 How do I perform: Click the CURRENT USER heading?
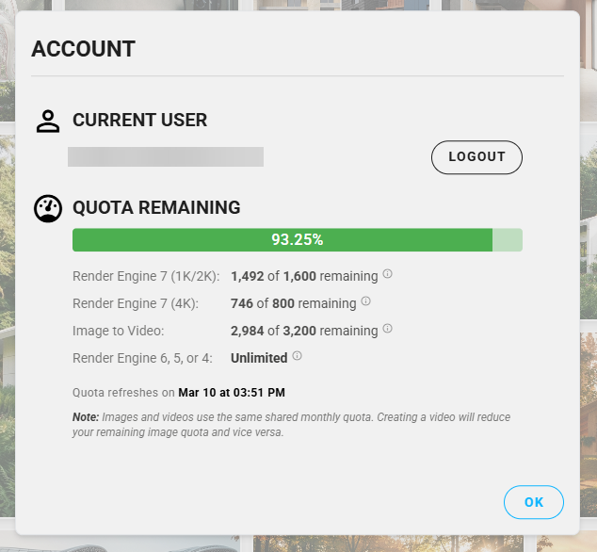pyautogui.click(x=139, y=121)
